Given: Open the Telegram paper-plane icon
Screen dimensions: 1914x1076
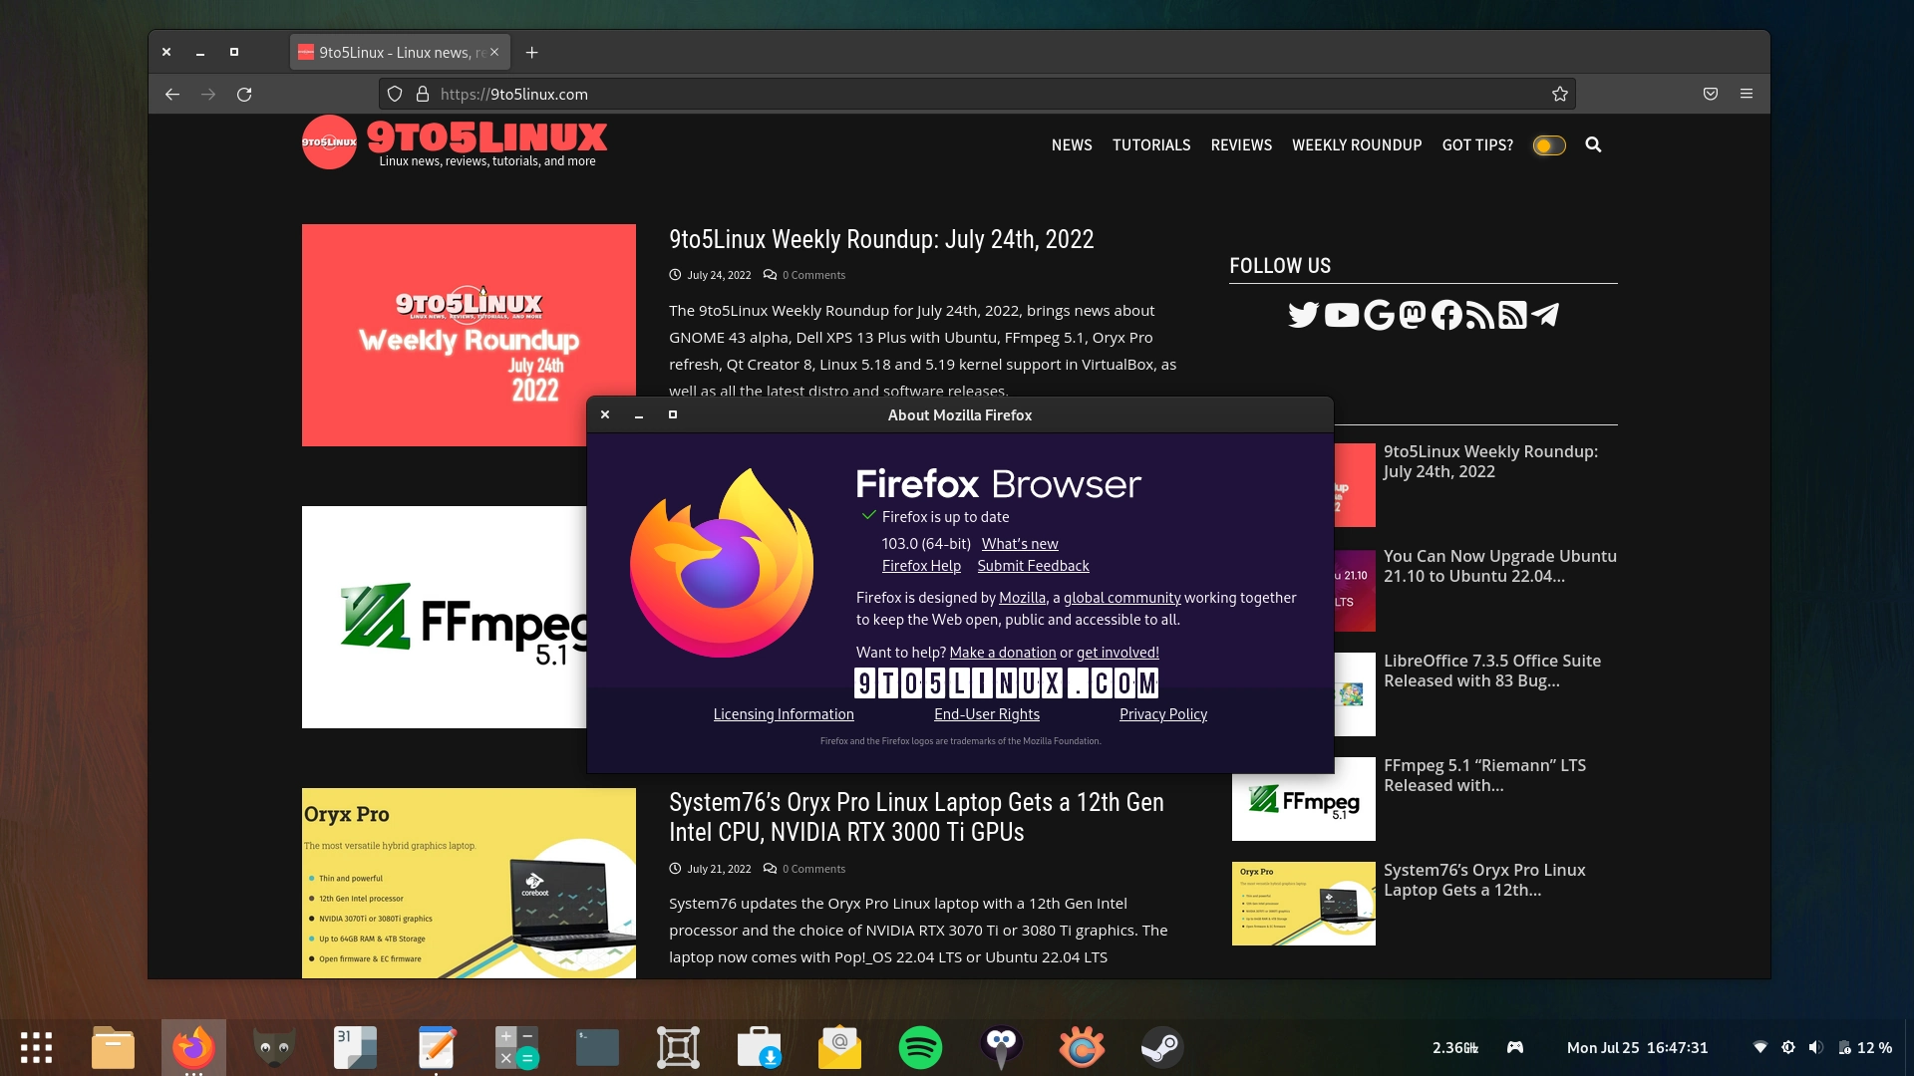Looking at the screenshot, I should click(x=1544, y=315).
